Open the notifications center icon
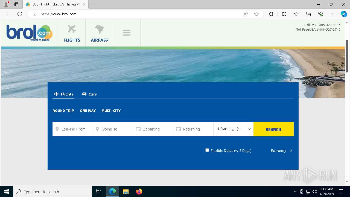The height and width of the screenshot is (197, 350). coord(341,192)
